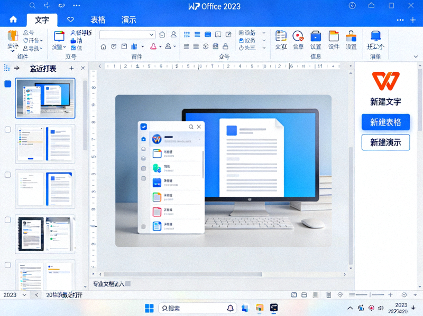Select the print layout icon in status bar
The image size is (423, 316).
click(294, 294)
